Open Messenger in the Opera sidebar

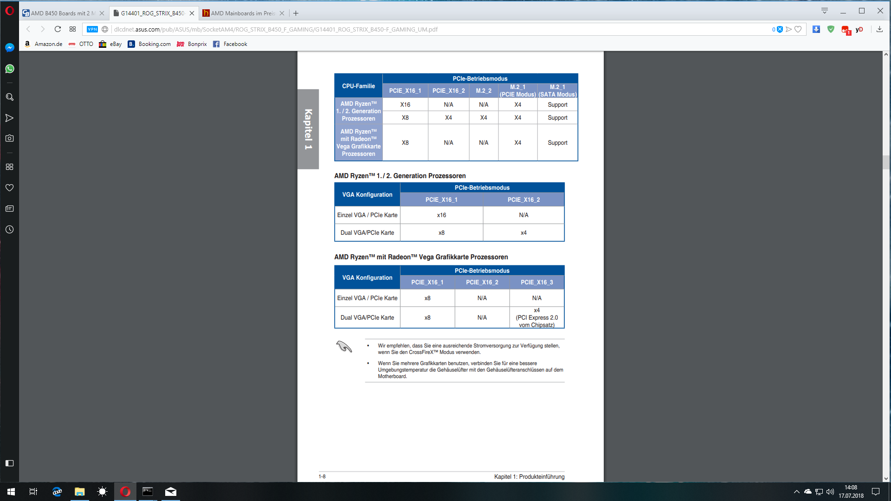tap(9, 47)
